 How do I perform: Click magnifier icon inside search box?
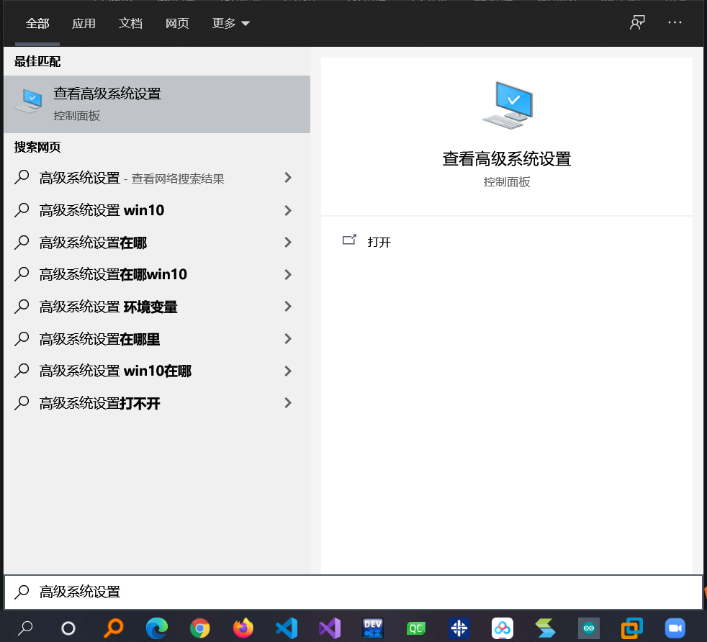coord(22,592)
